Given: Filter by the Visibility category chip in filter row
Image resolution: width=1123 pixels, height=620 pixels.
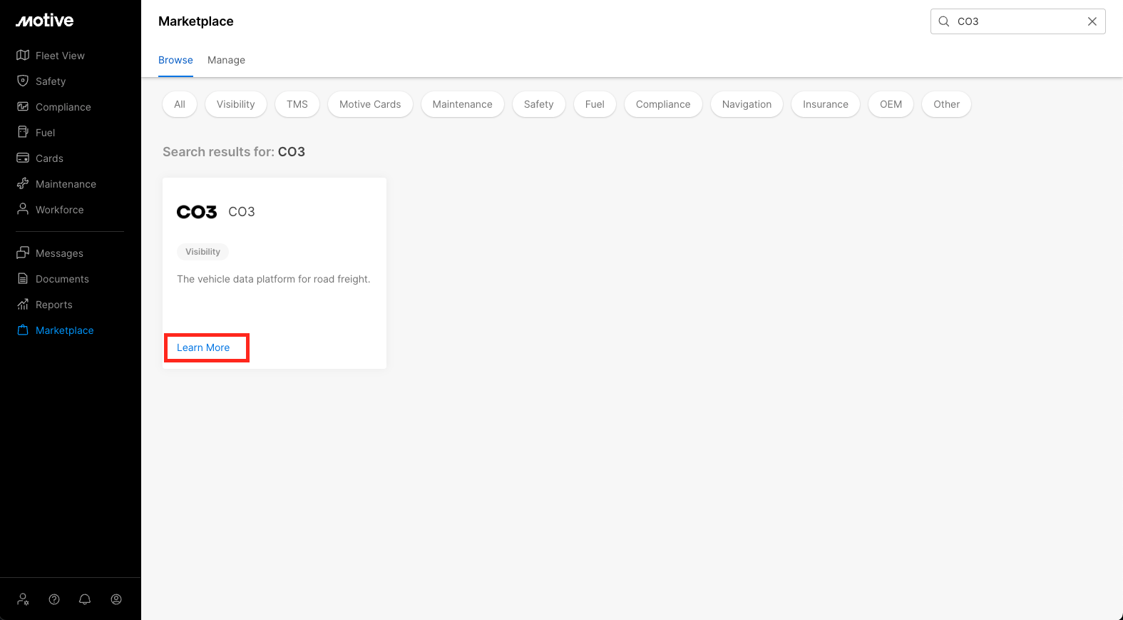Looking at the screenshot, I should click(x=236, y=104).
